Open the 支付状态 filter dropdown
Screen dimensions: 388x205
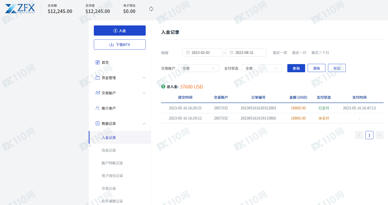(x=262, y=68)
